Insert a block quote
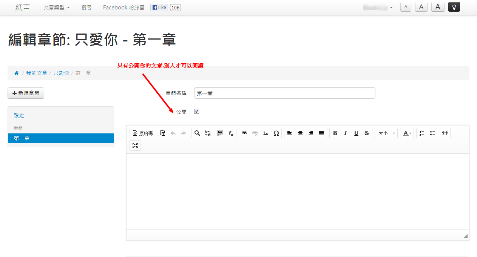 click(x=445, y=133)
